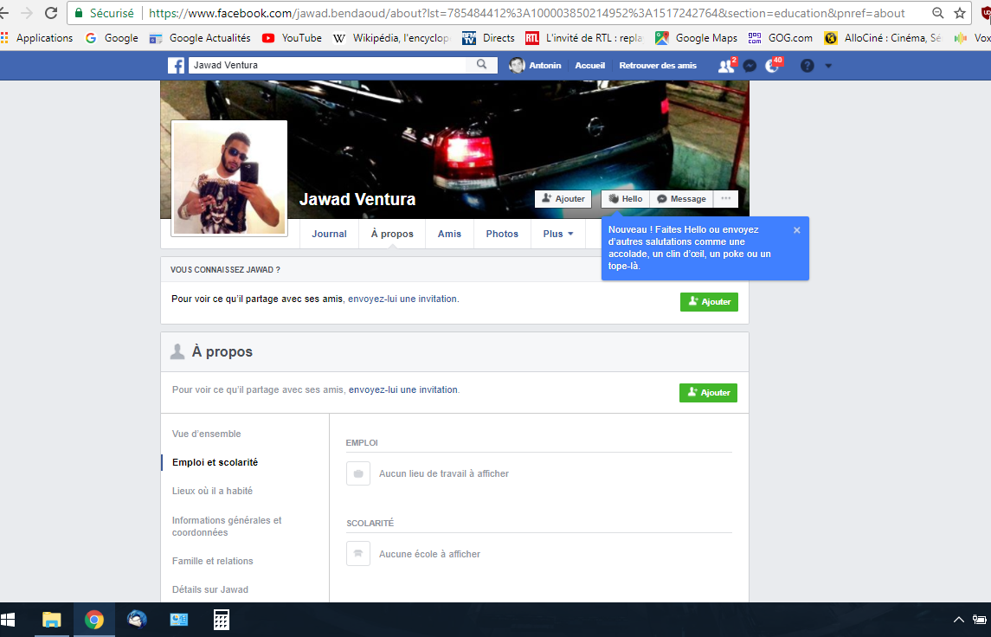Select the À propos tab
This screenshot has height=637, width=991.
coord(392,234)
